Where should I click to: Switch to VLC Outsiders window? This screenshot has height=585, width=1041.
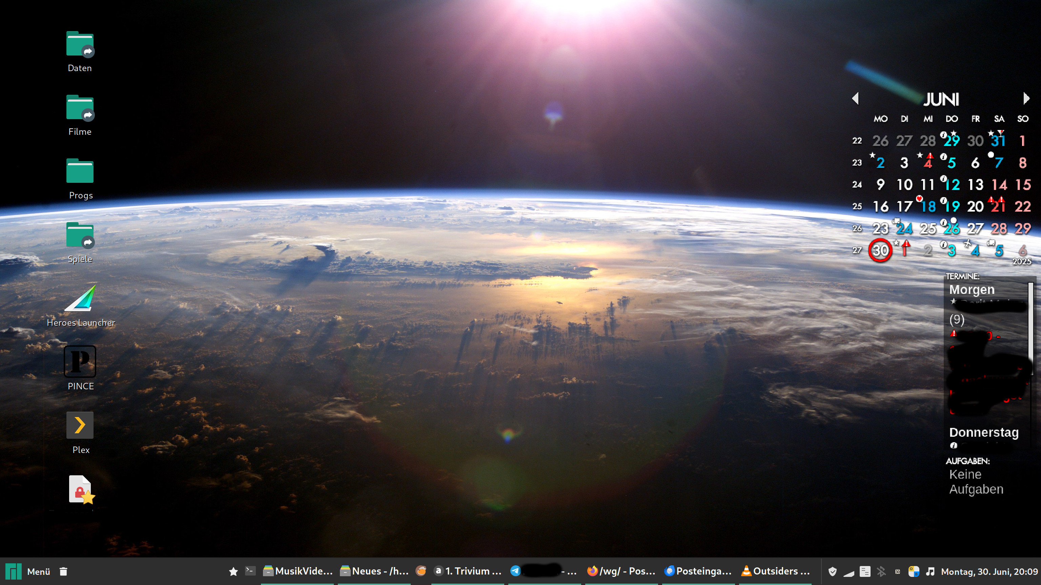(x=775, y=571)
